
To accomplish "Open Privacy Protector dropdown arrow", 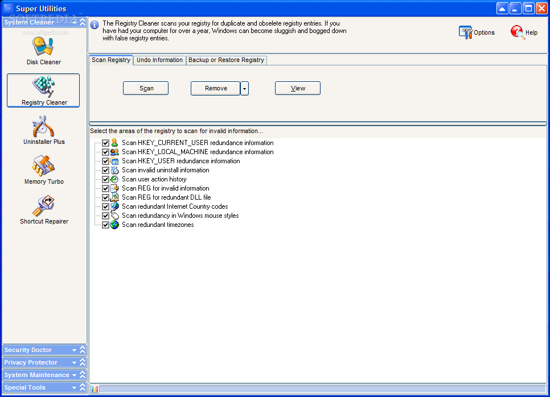I will point(74,363).
